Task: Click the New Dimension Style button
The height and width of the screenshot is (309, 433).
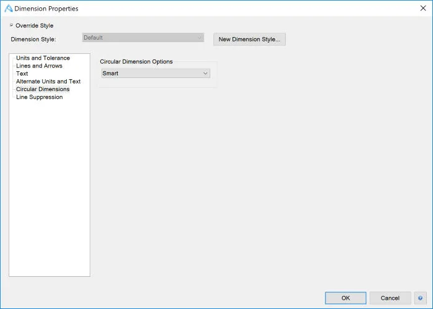Action: [x=249, y=39]
